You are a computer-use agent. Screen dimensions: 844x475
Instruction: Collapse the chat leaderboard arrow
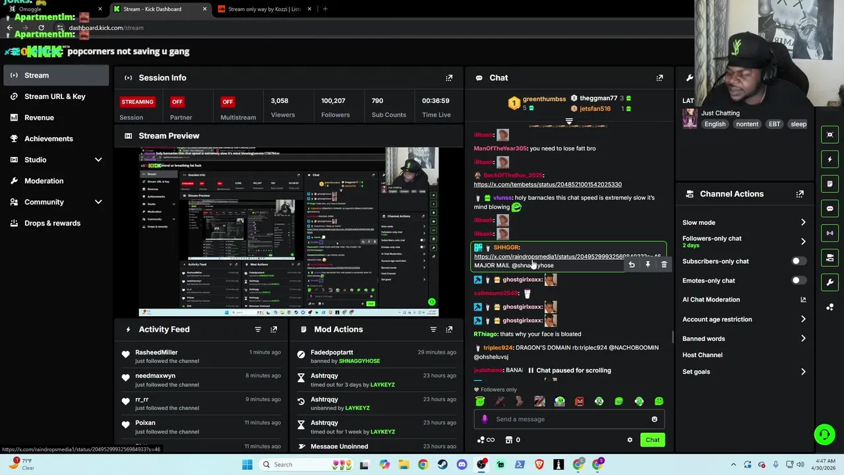(x=569, y=121)
